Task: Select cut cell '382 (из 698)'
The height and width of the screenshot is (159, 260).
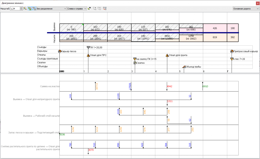Action: pos(191,28)
